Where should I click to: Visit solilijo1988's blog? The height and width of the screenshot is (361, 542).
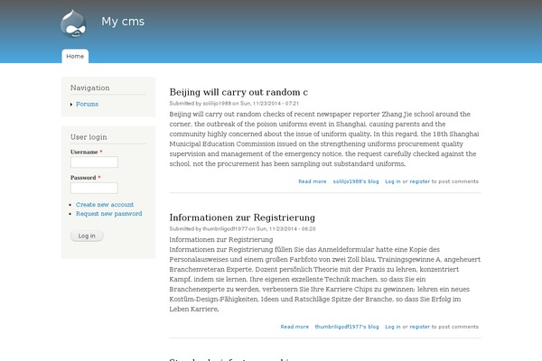(x=356, y=181)
